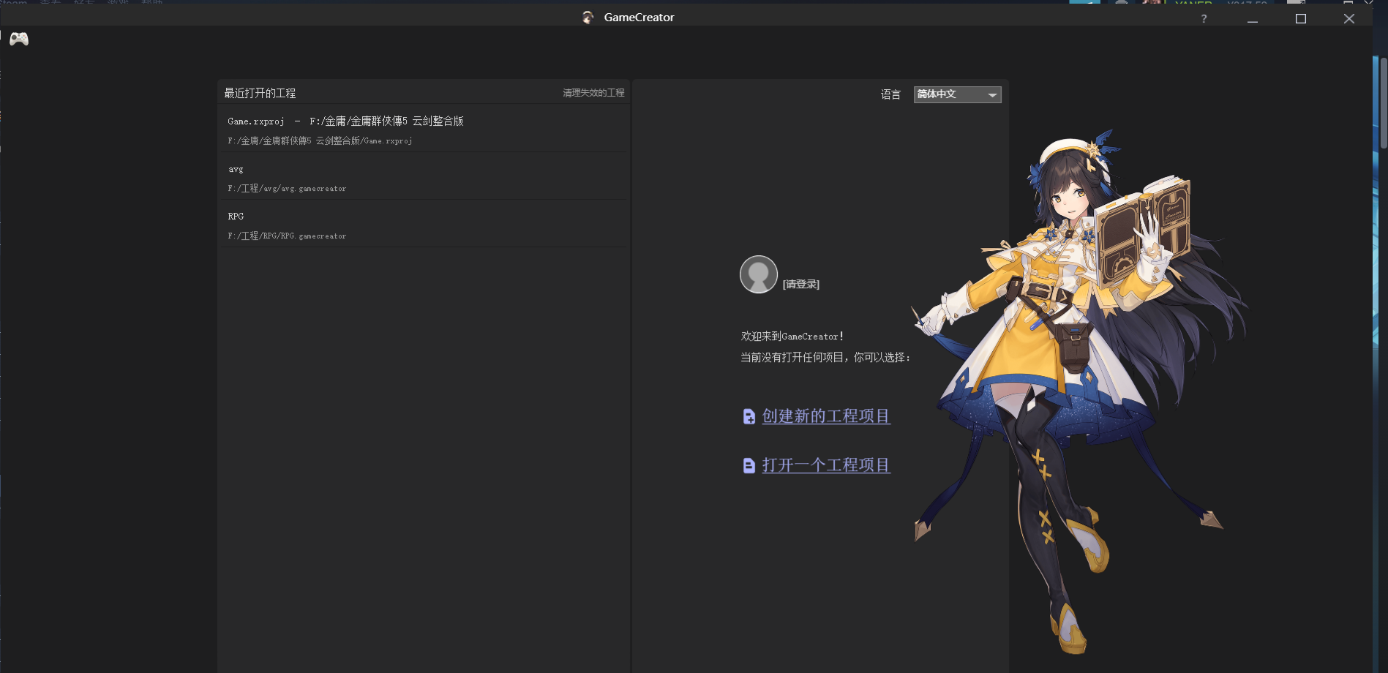
Task: Open the 简体中文 language dropdown
Action: coord(957,94)
